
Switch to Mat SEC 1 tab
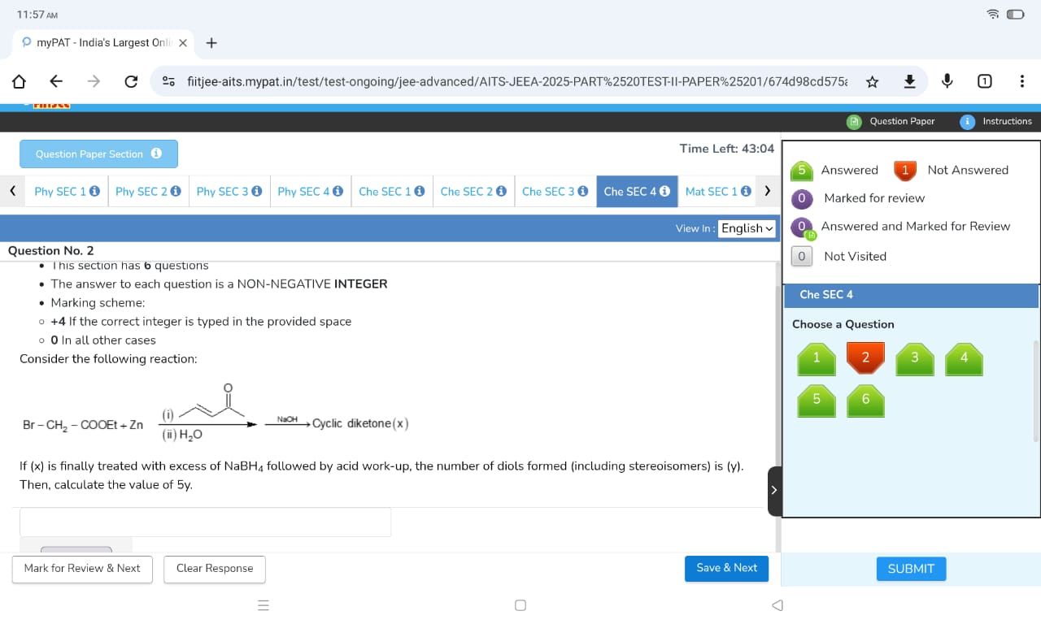717,191
